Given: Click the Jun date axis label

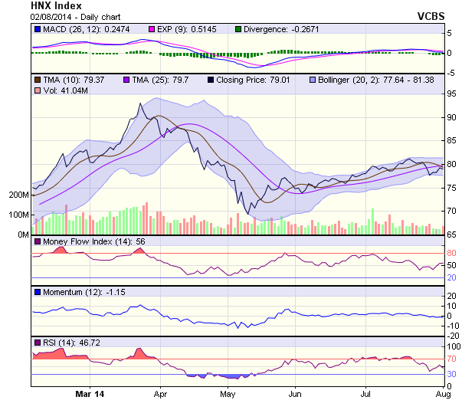Looking at the screenshot, I should click(x=296, y=395).
